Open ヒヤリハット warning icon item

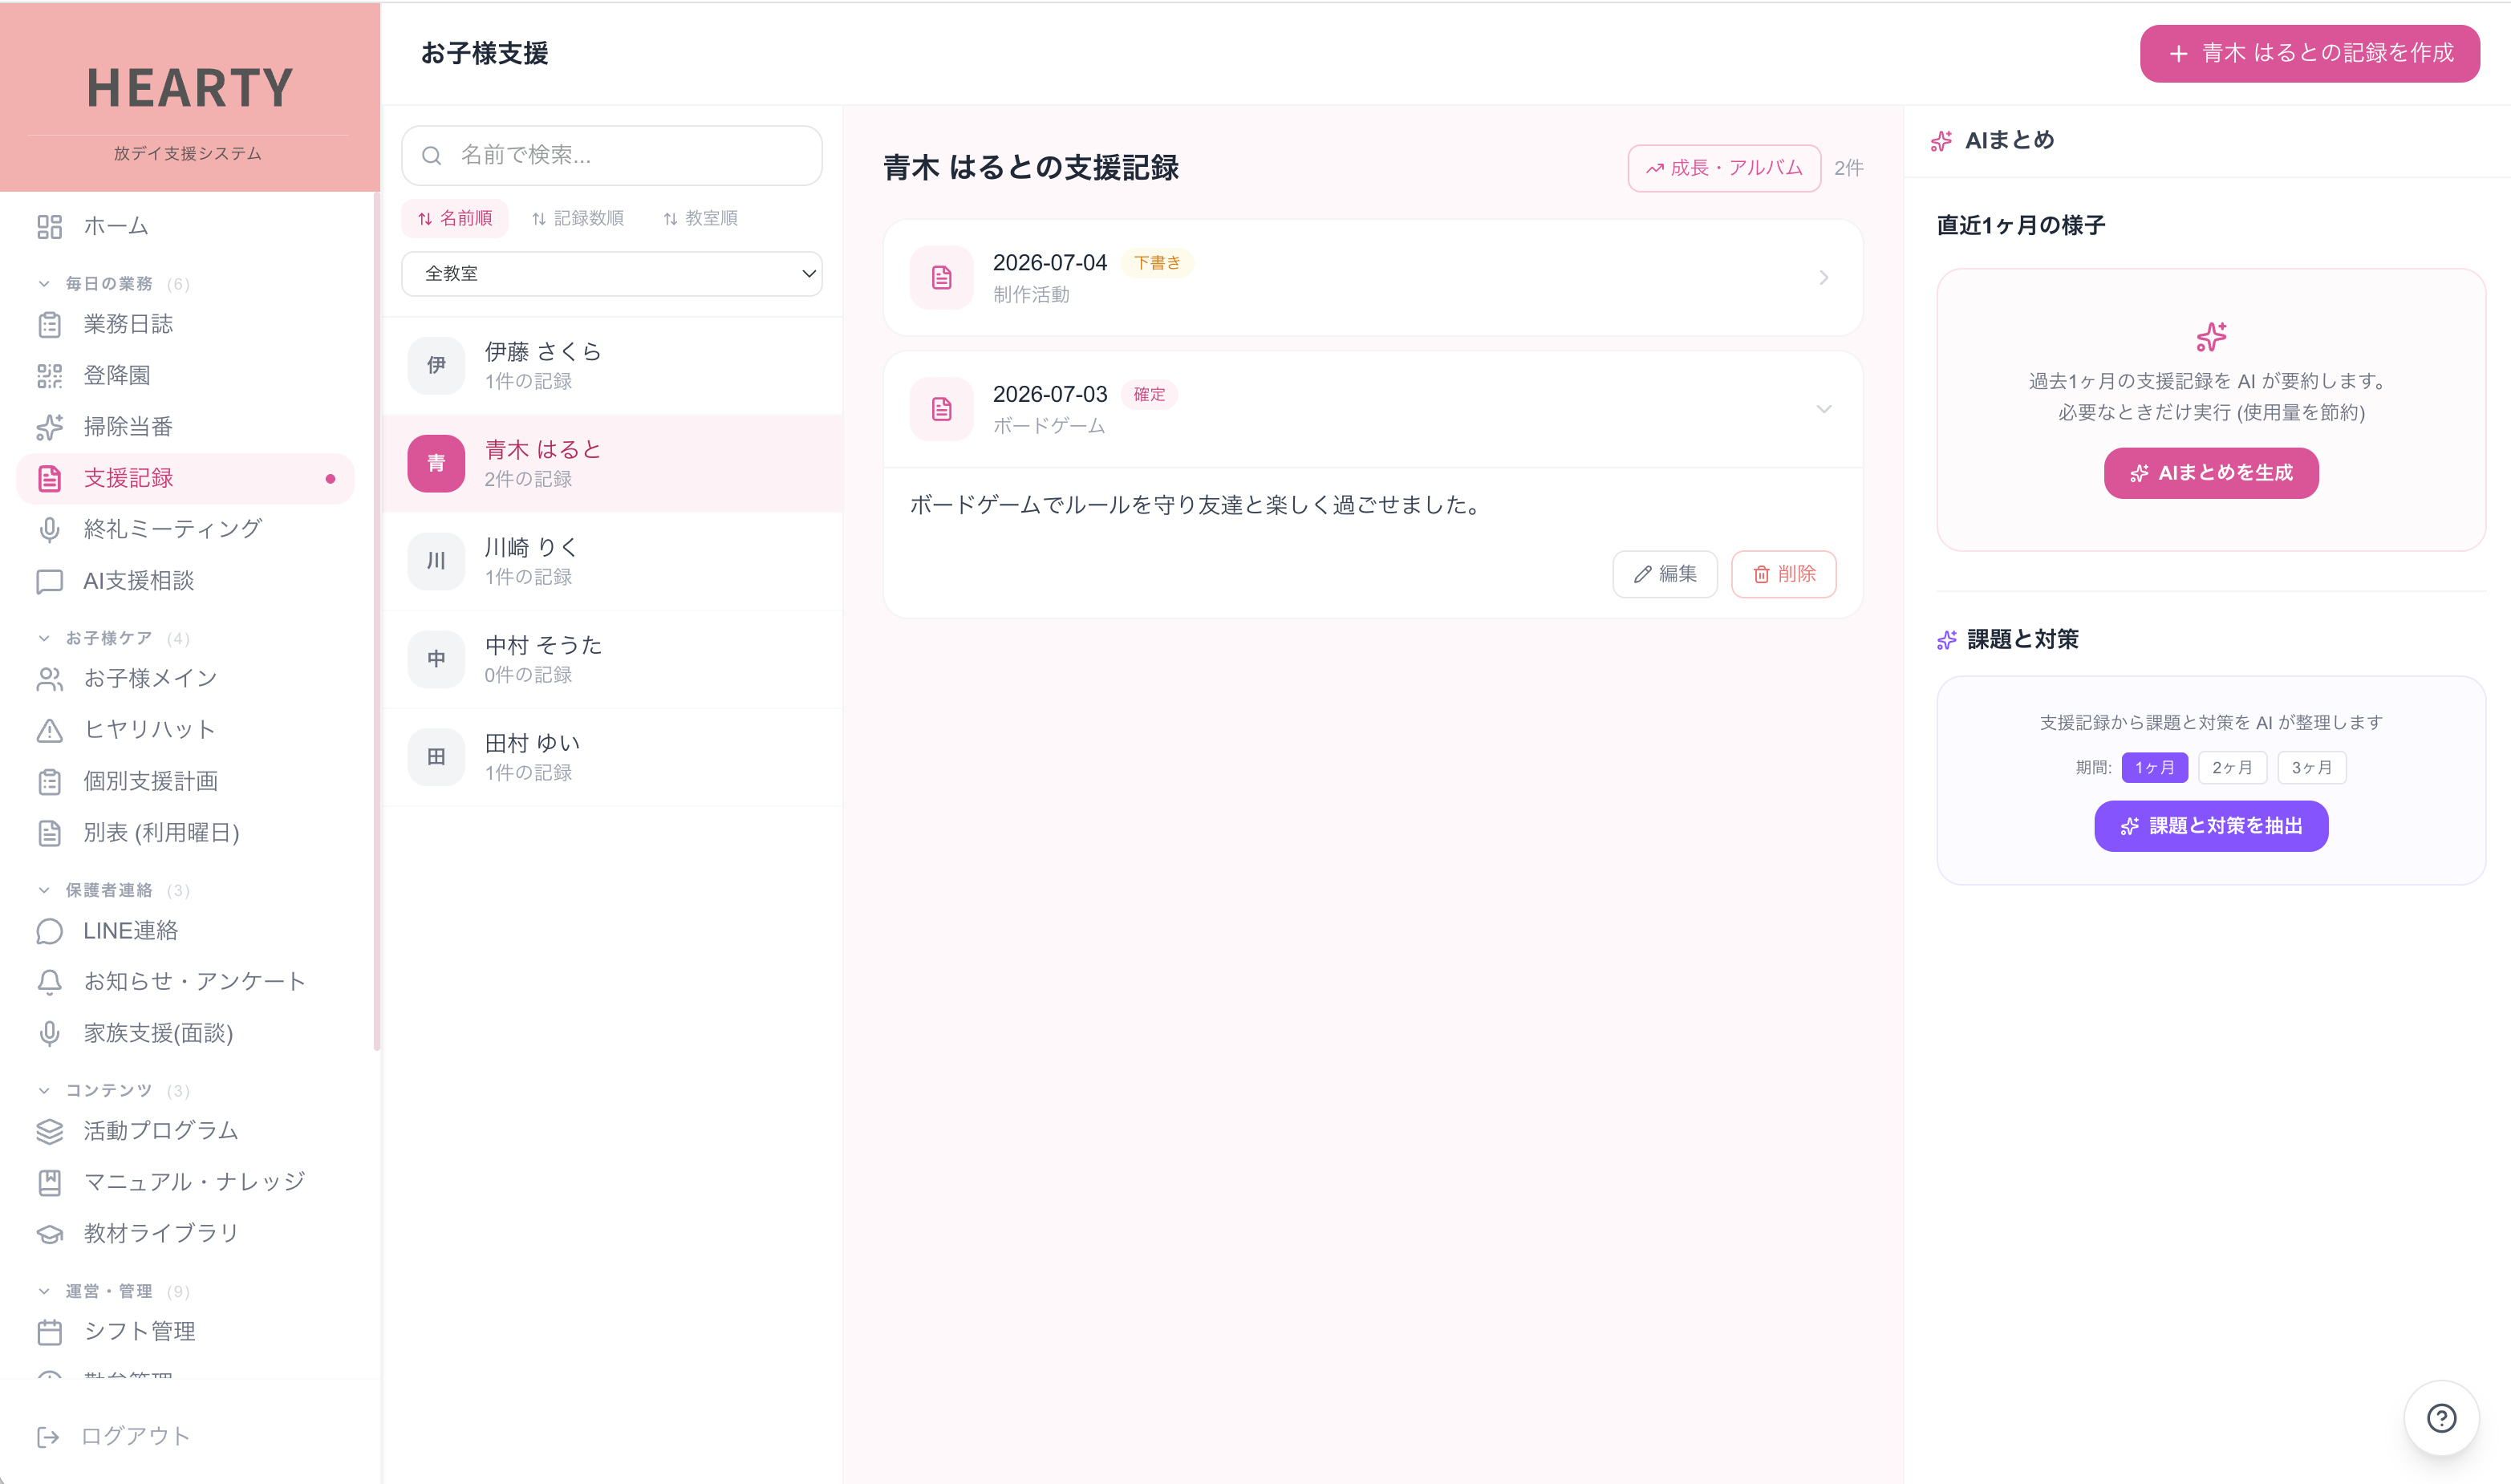[x=185, y=730]
